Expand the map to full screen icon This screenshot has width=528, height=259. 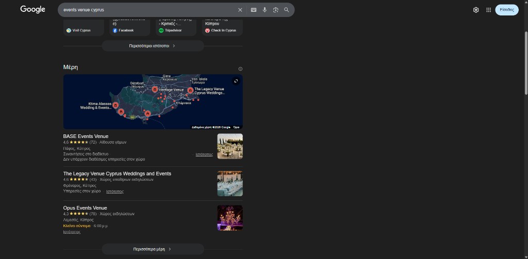[x=236, y=81]
